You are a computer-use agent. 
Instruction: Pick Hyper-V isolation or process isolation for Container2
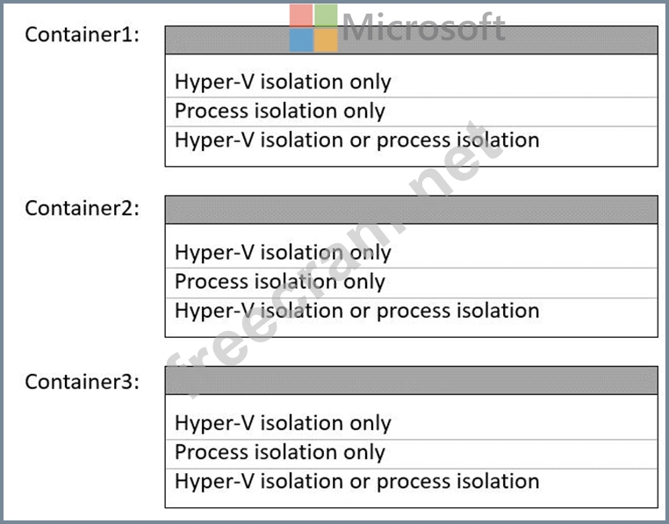[x=356, y=311]
